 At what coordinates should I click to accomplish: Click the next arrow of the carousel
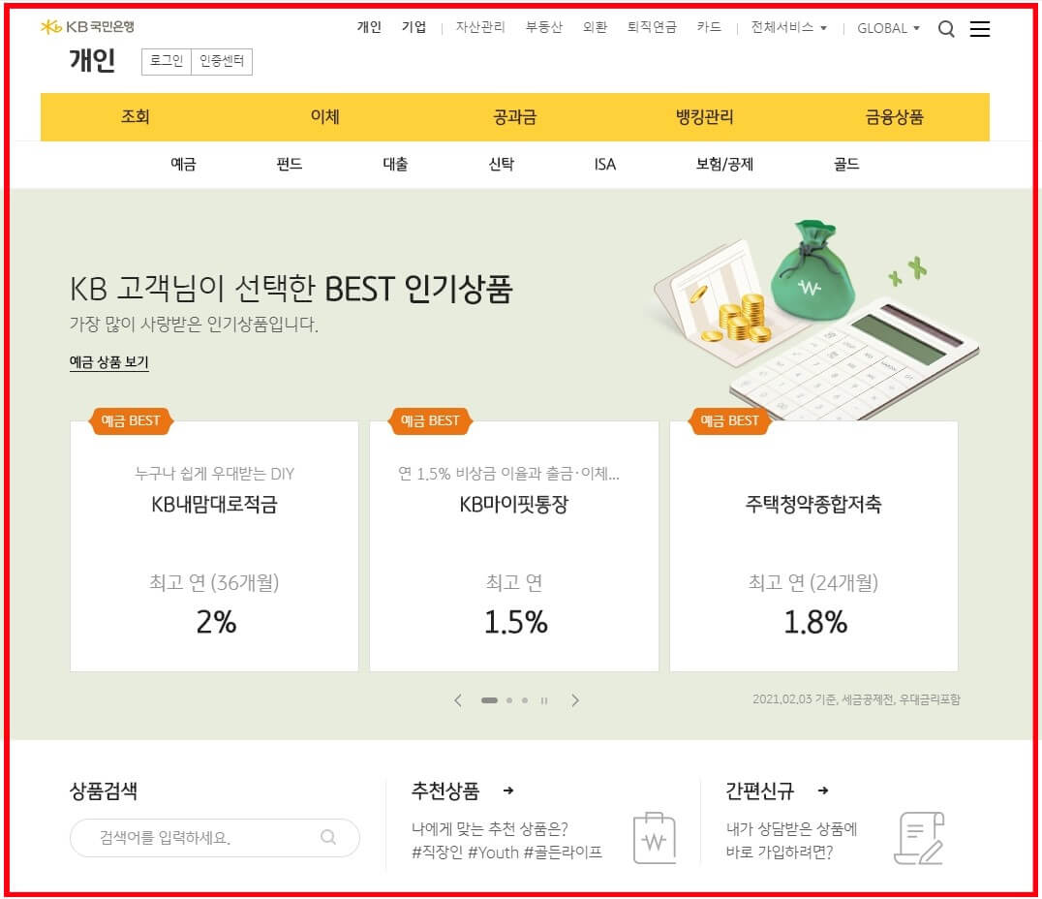575,699
